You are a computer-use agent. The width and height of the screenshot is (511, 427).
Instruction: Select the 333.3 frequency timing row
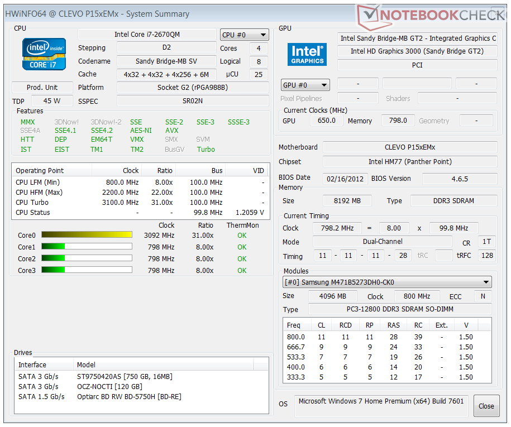387,377
